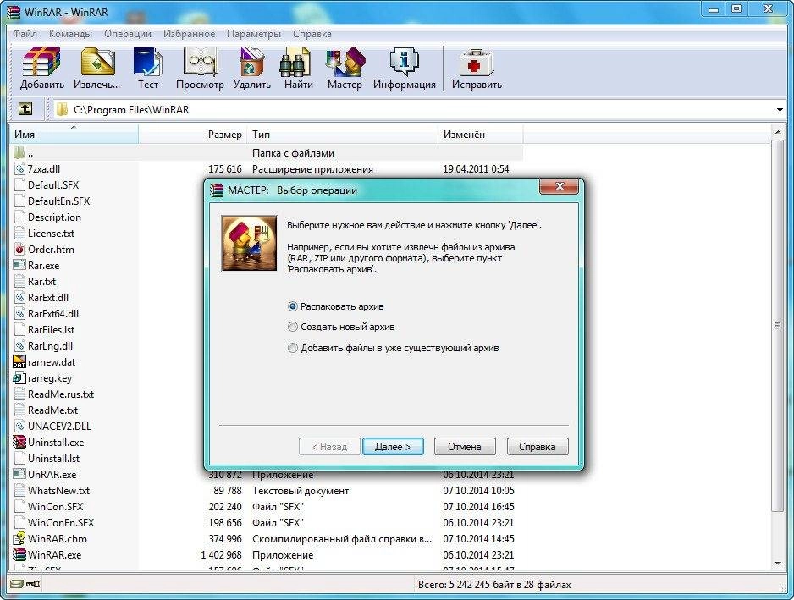The width and height of the screenshot is (794, 600).
Task: Open the Операции menu
Action: point(128,33)
